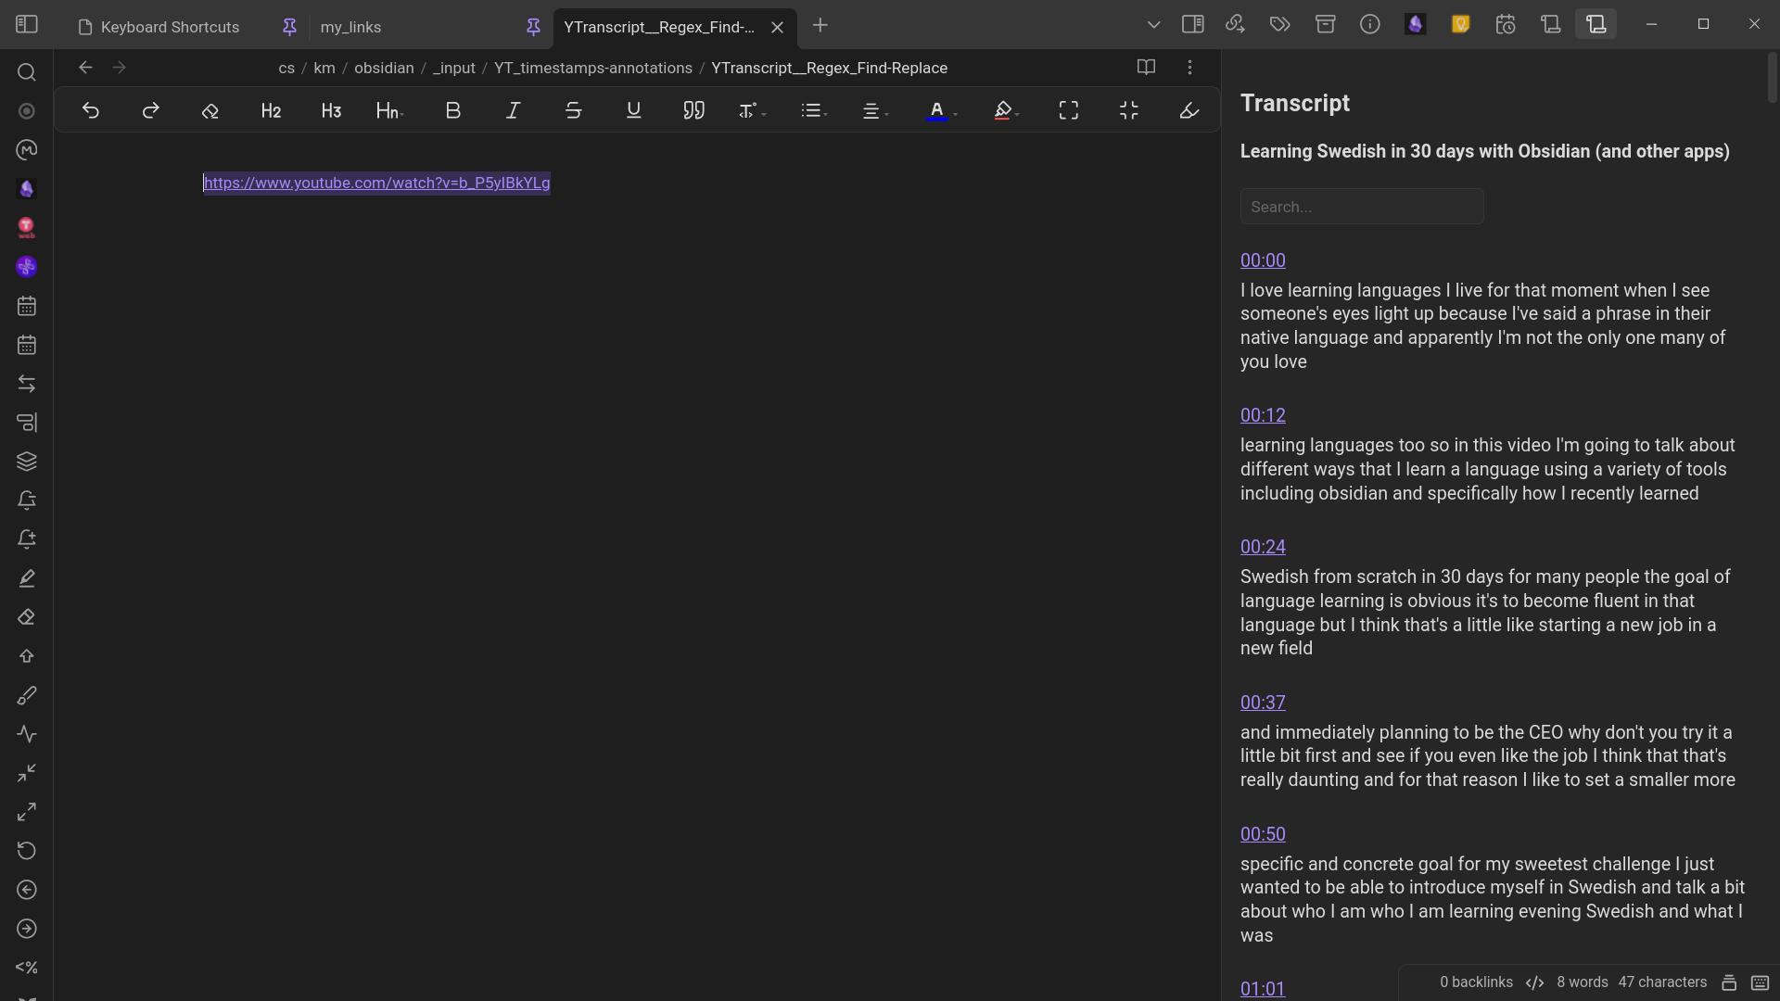Focus the transcript Search field
This screenshot has height=1001, width=1780.
[1361, 207]
